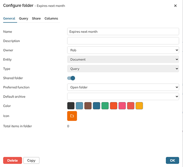Choose the dark blue color swatch
183x167 pixels.
tap(96, 106)
